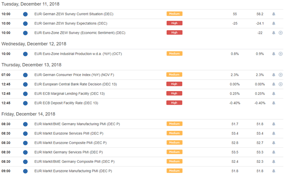Screen dimensions: 284x177
Task: Open EUR Markit Eurozone Composite PMI event
Action: point(71,143)
